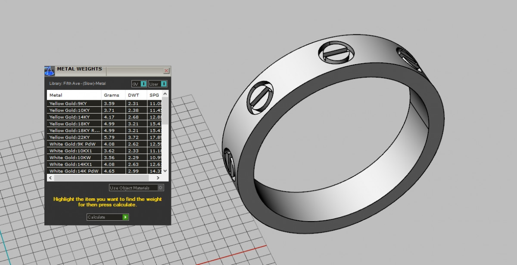Sort by the Metal column header
Viewport: 517px width, 265px height.
74,95
